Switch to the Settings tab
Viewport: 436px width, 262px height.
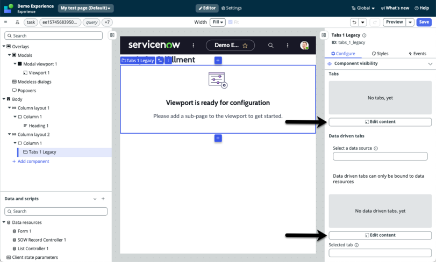tap(231, 8)
